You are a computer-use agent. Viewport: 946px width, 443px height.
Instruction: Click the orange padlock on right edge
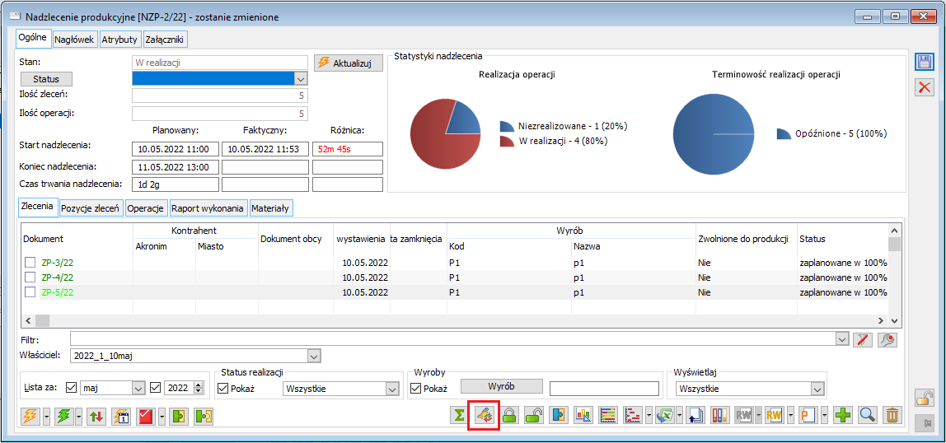click(x=924, y=398)
